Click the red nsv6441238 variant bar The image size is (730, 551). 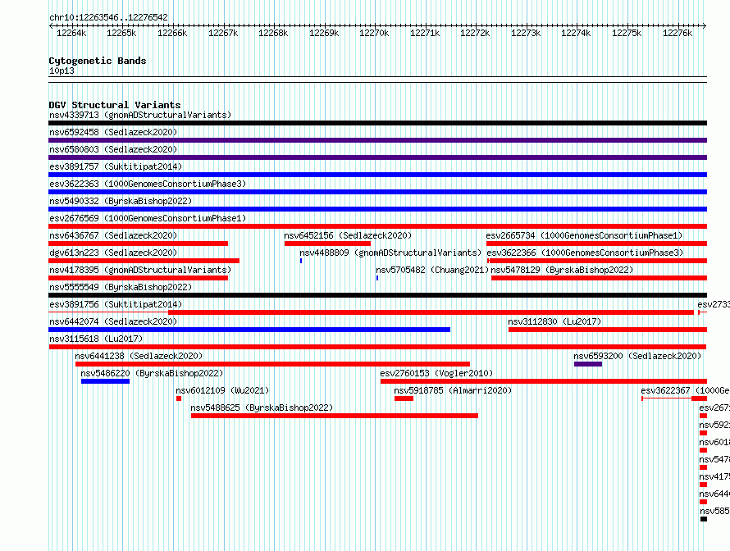pos(273,364)
